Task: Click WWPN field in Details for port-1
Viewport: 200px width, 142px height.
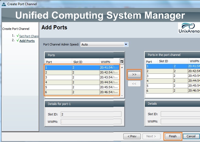Action: pyautogui.click(x=91, y=121)
